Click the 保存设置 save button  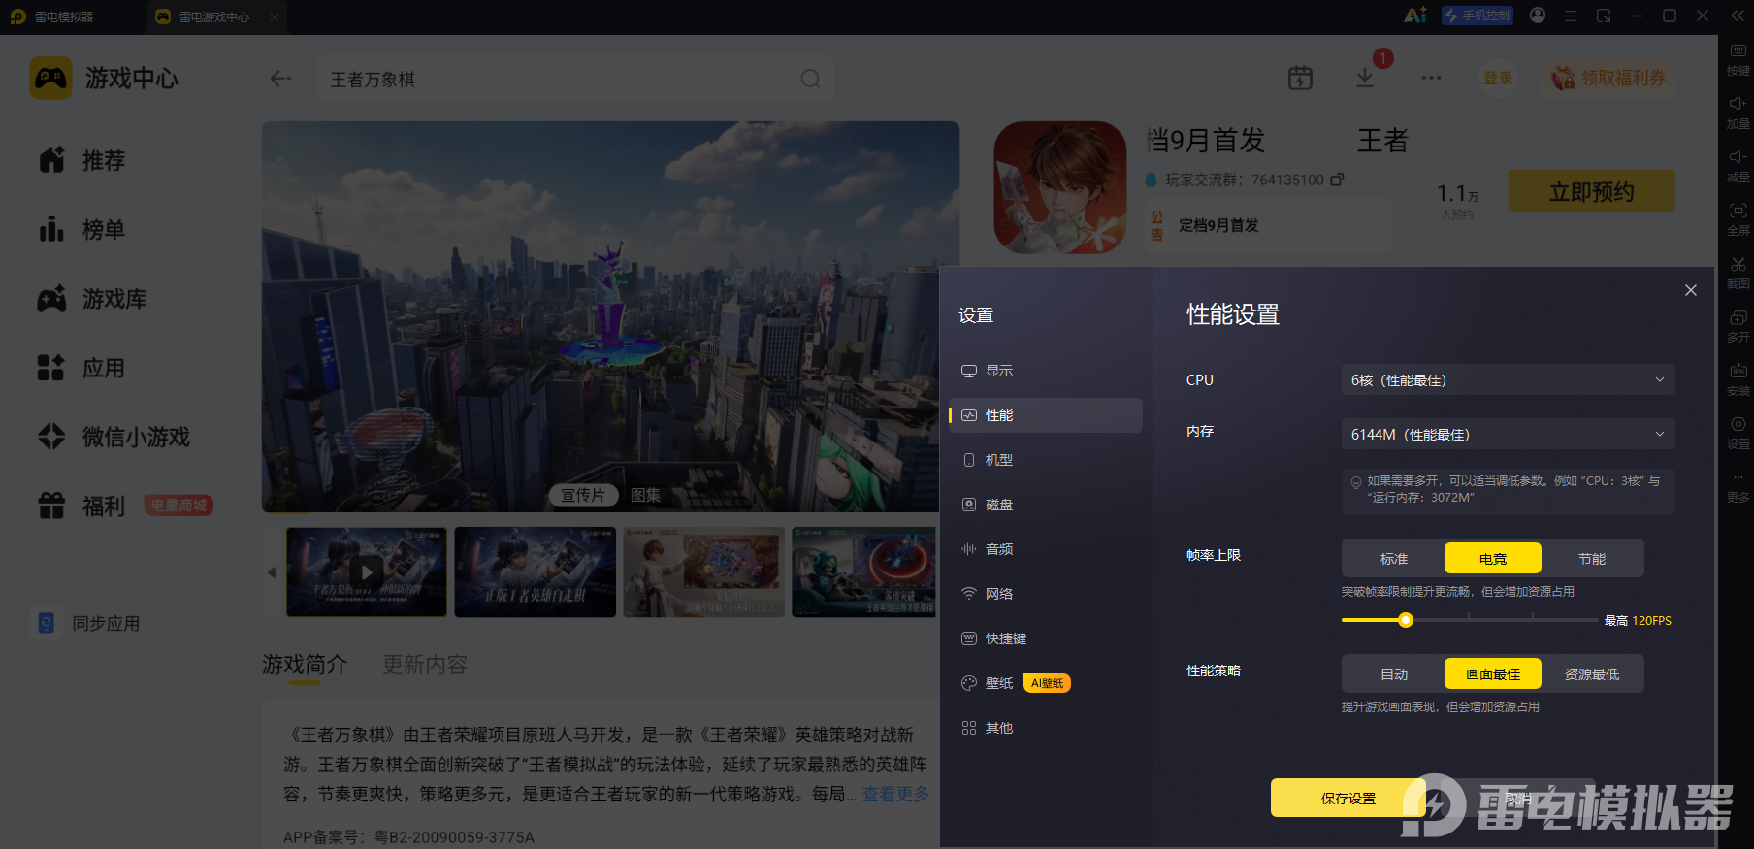[1348, 798]
